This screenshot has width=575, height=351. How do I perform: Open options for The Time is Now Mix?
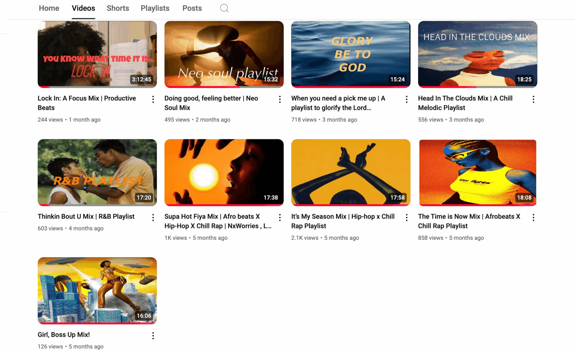click(x=533, y=217)
